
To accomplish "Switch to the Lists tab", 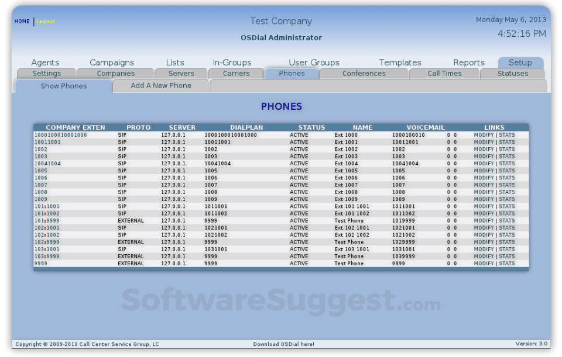I will (x=175, y=63).
